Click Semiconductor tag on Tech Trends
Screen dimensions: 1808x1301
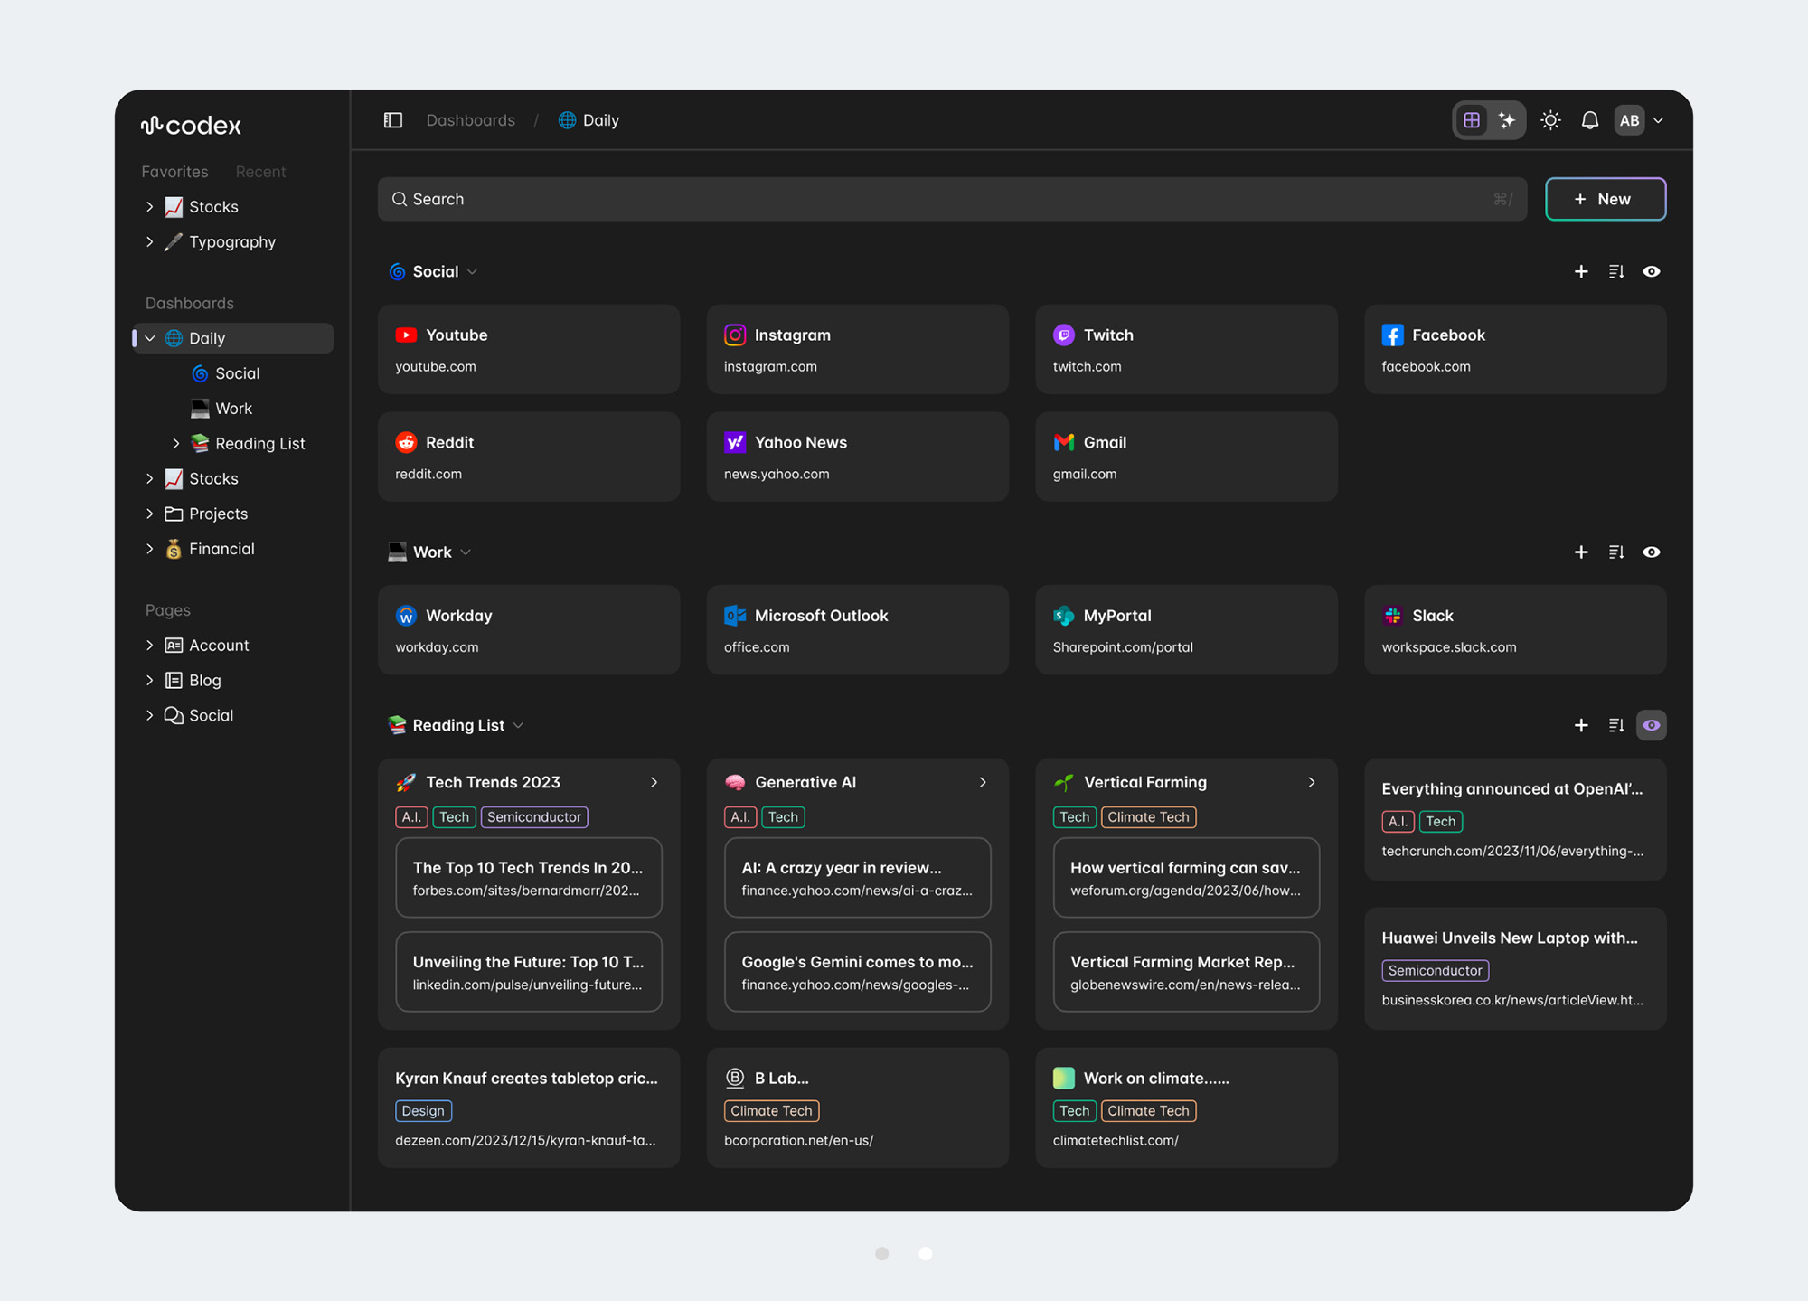click(x=534, y=817)
